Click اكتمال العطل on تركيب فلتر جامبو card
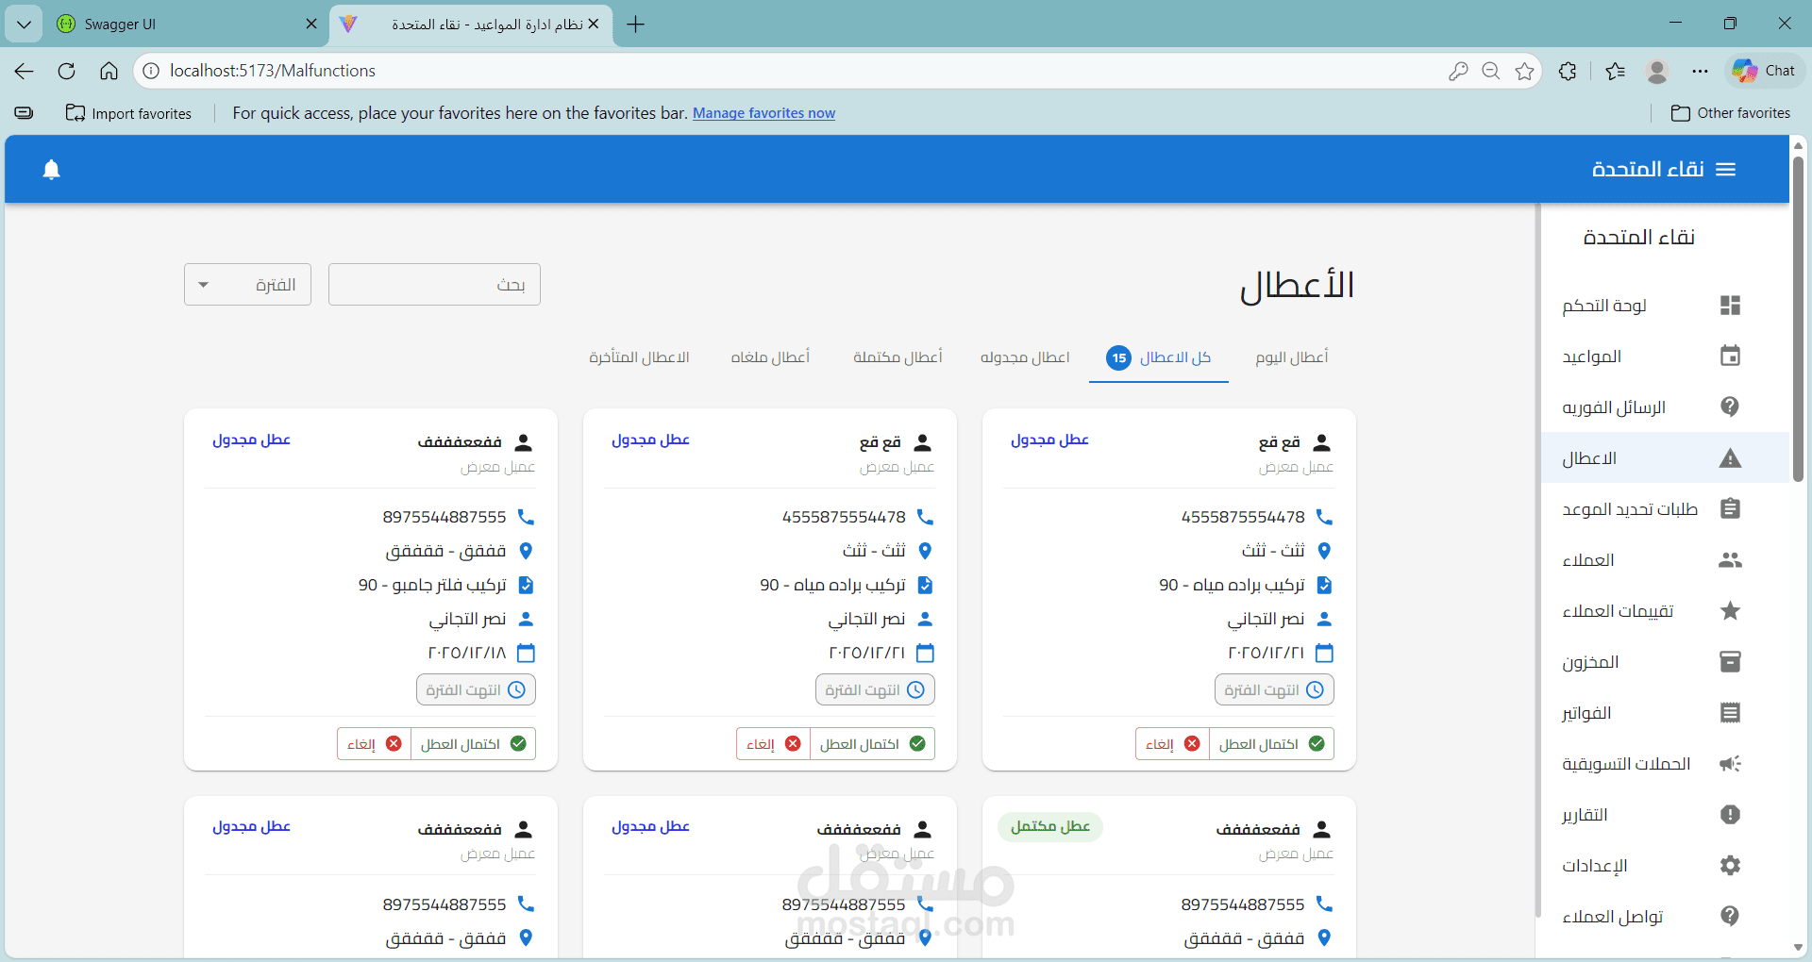 [474, 744]
